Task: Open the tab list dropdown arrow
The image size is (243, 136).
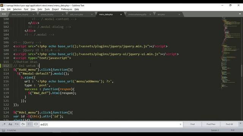Action: (240, 14)
